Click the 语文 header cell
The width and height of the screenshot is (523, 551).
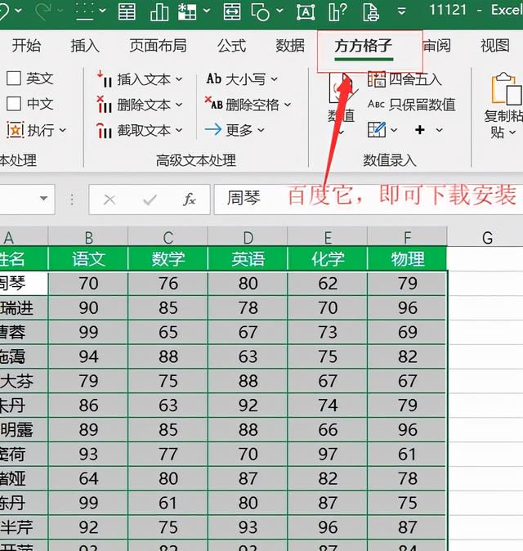(x=88, y=258)
